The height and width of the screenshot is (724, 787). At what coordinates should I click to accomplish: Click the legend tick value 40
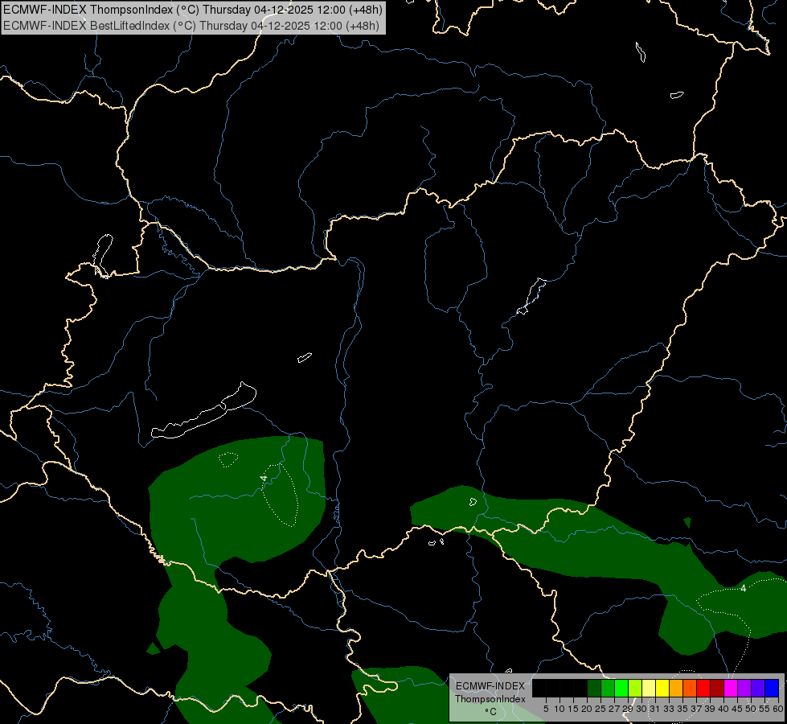click(723, 709)
